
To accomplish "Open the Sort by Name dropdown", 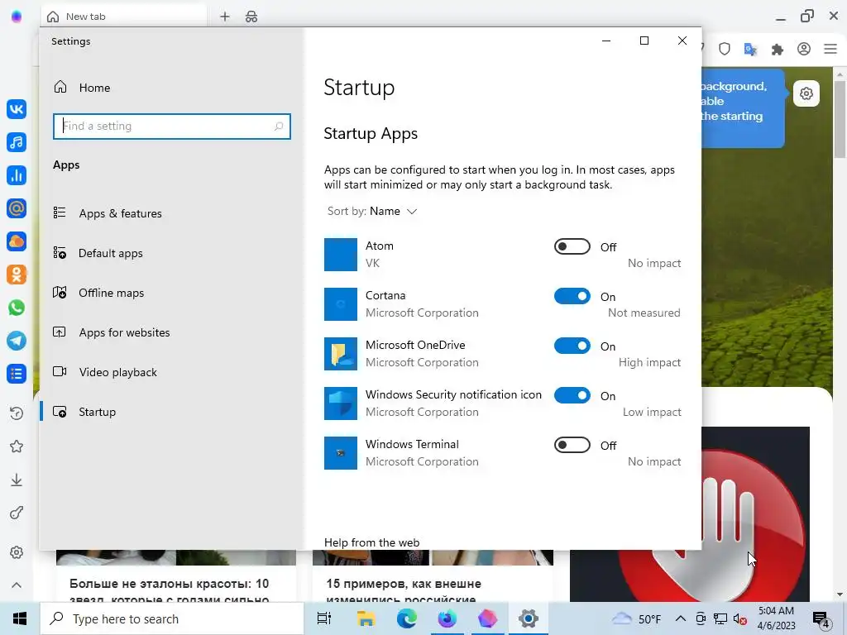I will 372,211.
